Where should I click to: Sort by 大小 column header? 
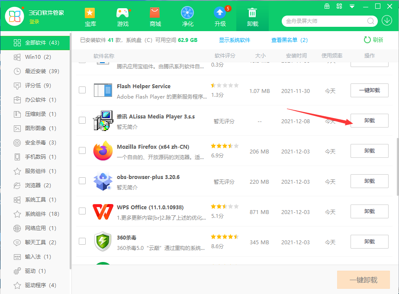[261, 56]
